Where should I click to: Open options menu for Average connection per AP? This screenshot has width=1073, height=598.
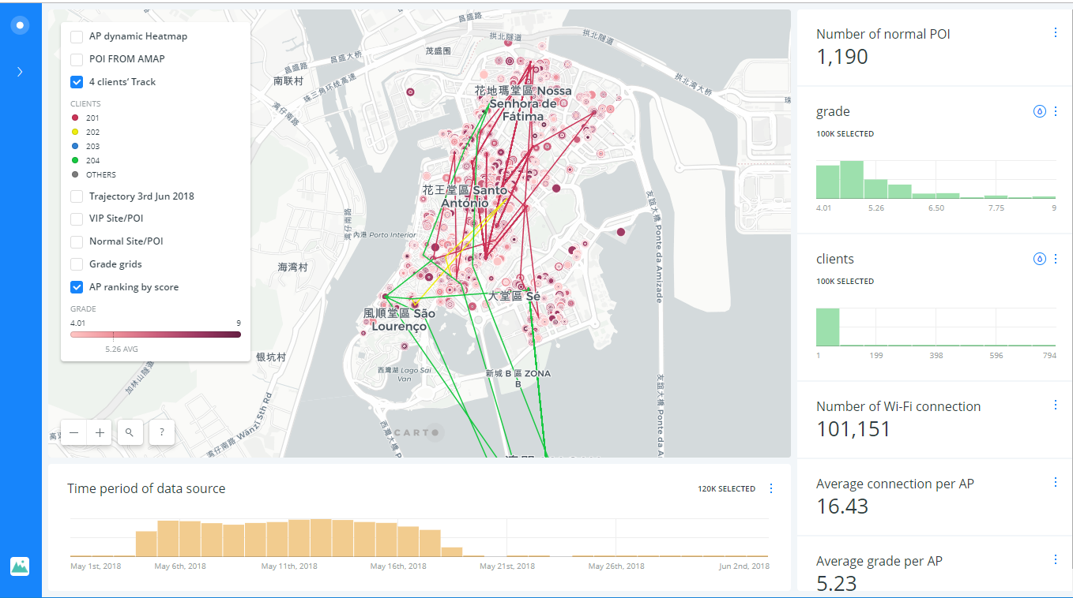[1056, 482]
